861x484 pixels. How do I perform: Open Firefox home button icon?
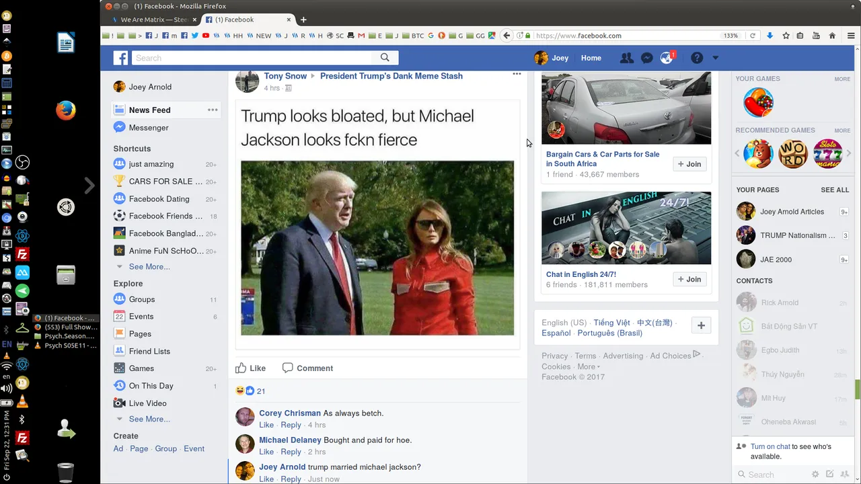coord(832,36)
